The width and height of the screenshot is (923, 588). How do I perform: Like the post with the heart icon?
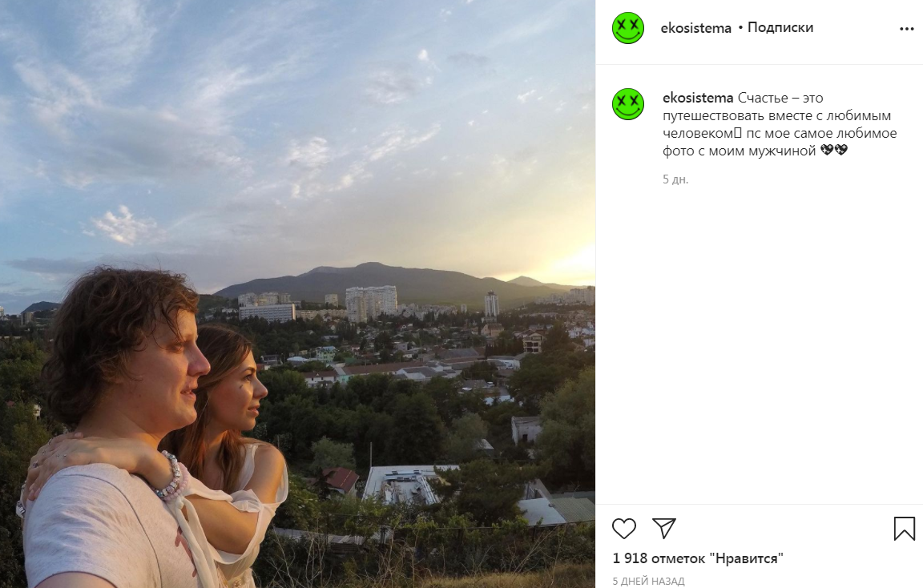point(624,528)
